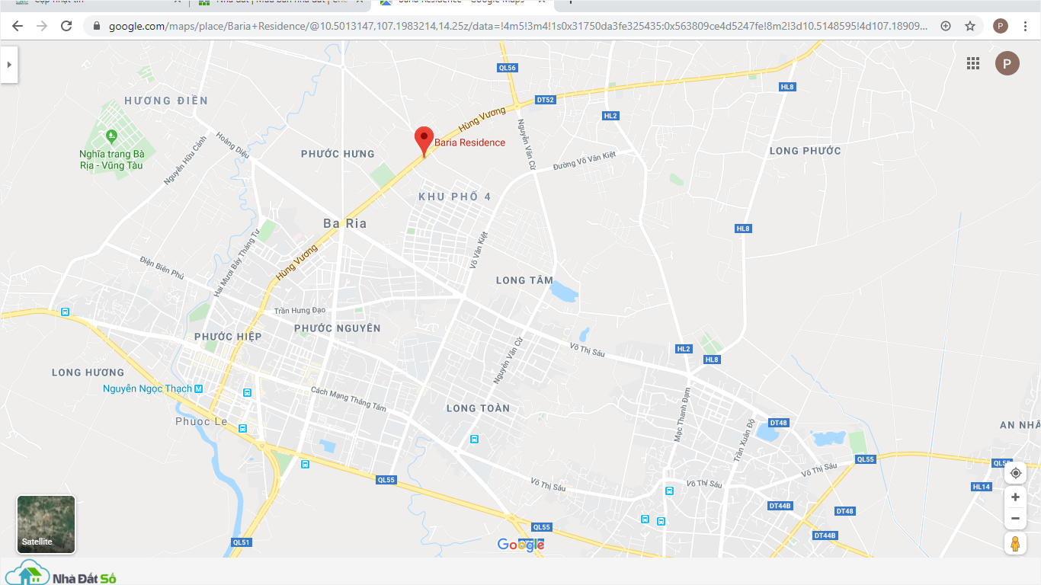Open the Google apps grid
The height and width of the screenshot is (585, 1041).
pos(973,64)
